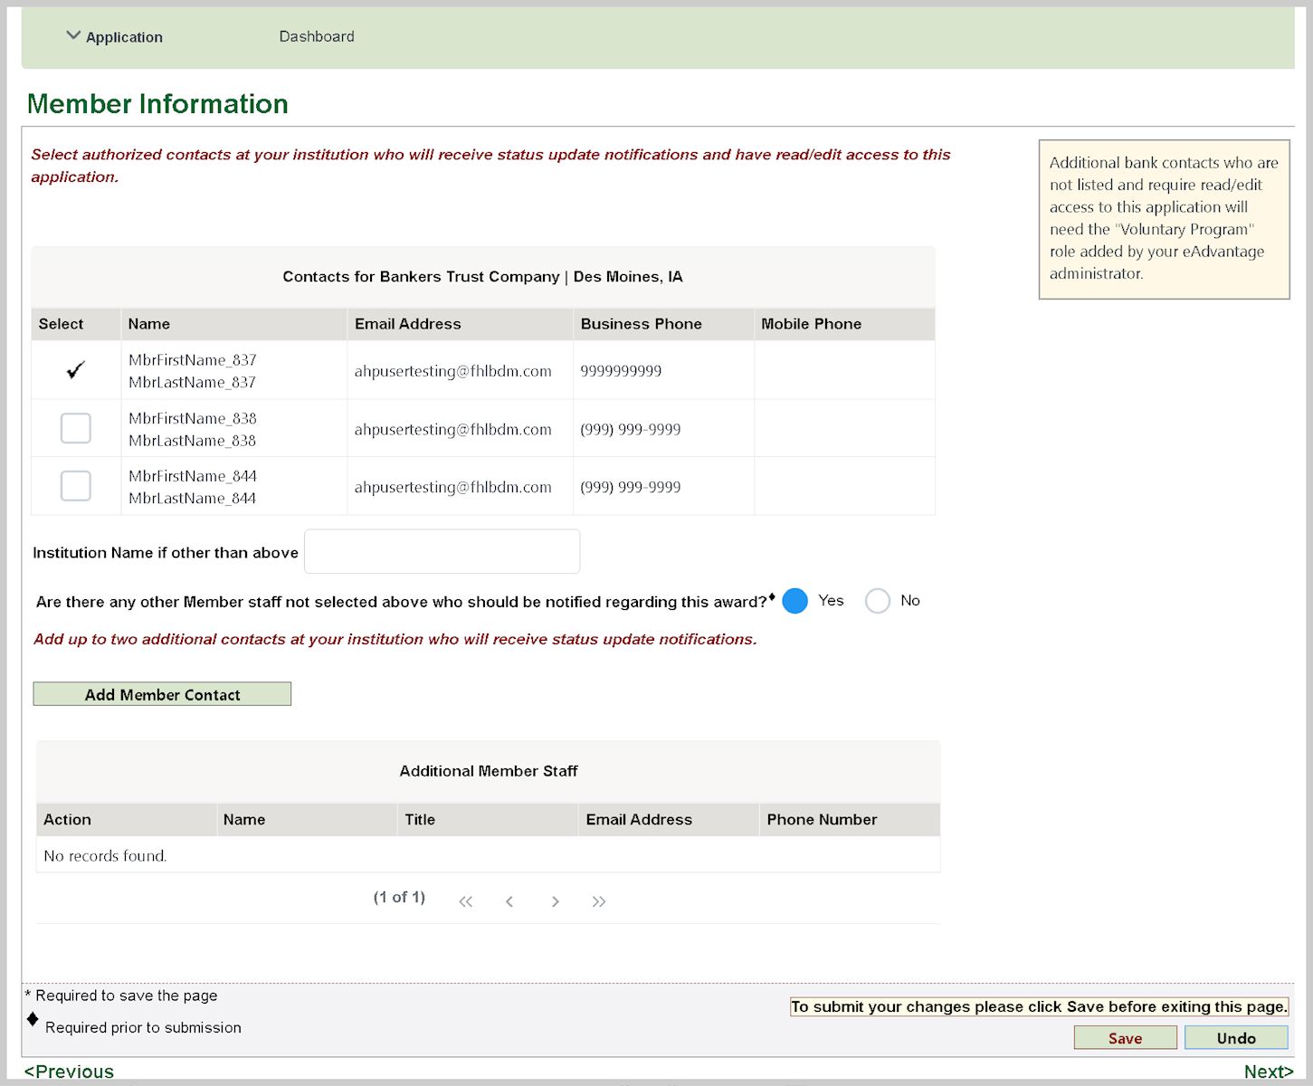The image size is (1313, 1086).
Task: Open the Dashboard menu item
Action: pos(316,36)
